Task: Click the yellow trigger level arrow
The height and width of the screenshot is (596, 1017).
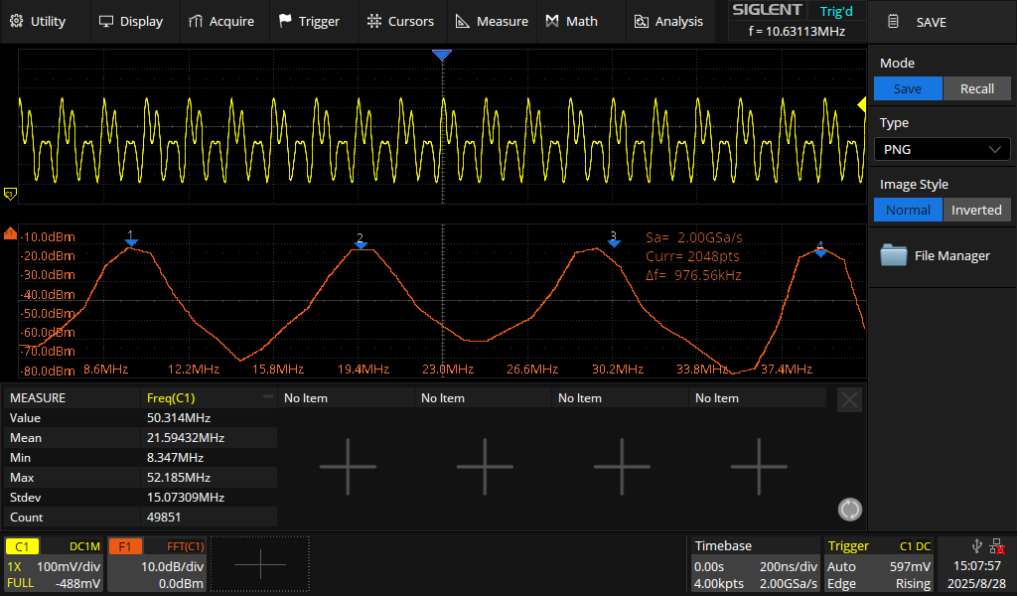Action: 861,105
